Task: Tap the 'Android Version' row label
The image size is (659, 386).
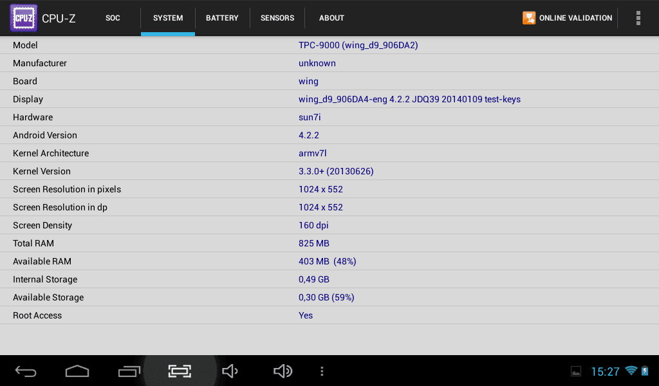Action: click(45, 135)
